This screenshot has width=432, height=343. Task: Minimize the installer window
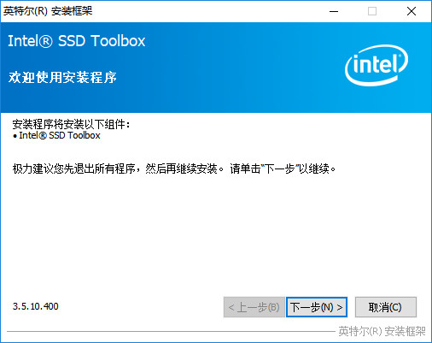point(334,11)
